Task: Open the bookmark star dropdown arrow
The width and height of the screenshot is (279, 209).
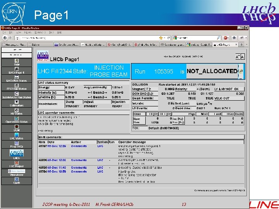Action: (x=165, y=38)
